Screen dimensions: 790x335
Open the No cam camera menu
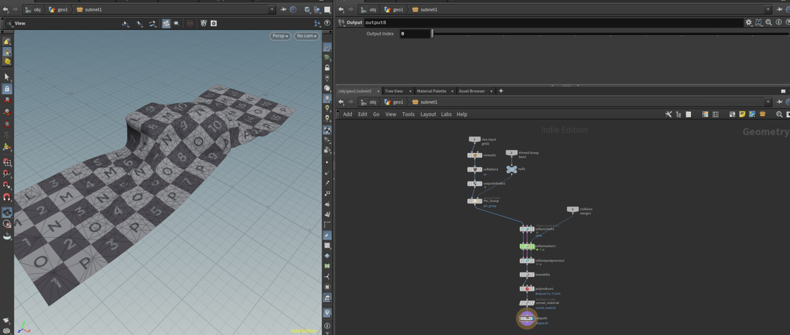pos(307,36)
